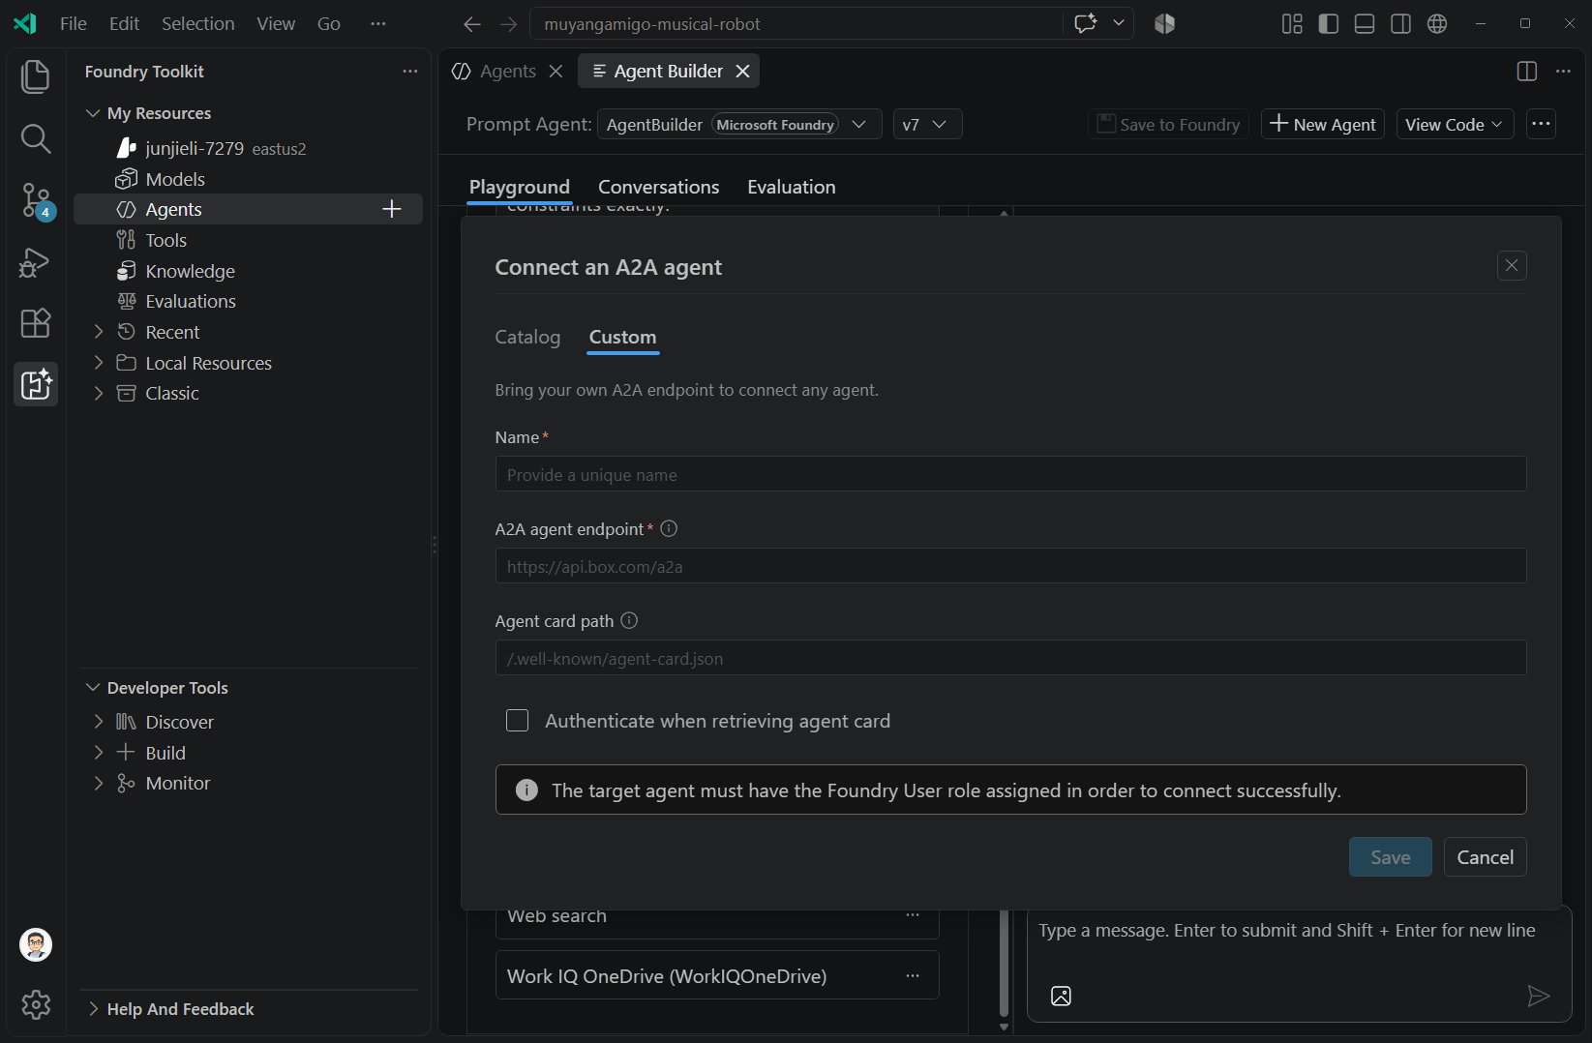Click the Name input field

1010,474
